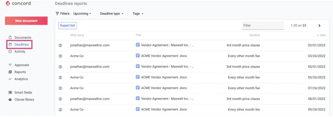Click dollar icon on the 03/26/2022 row
Image resolution: width=333 pixels, height=117 pixels.
tap(60, 56)
